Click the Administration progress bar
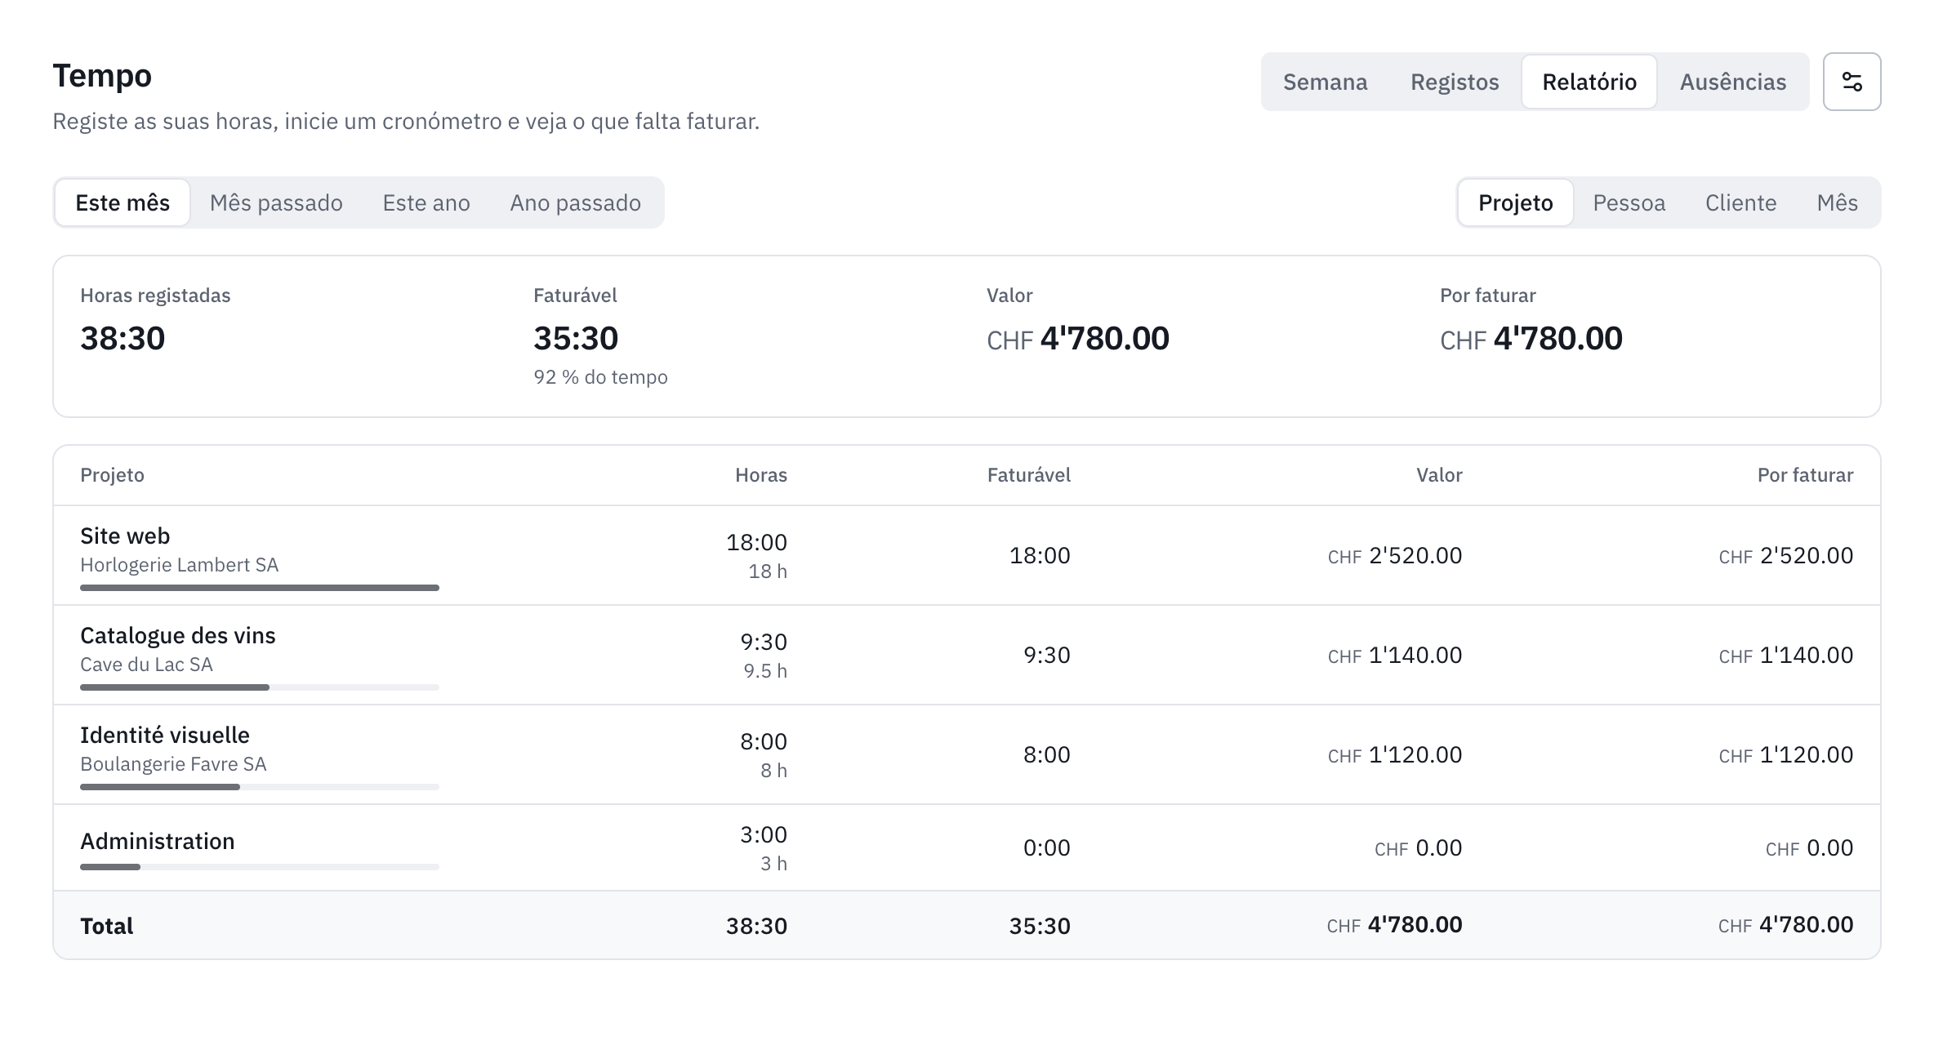This screenshot has height=1045, width=1934. [260, 867]
